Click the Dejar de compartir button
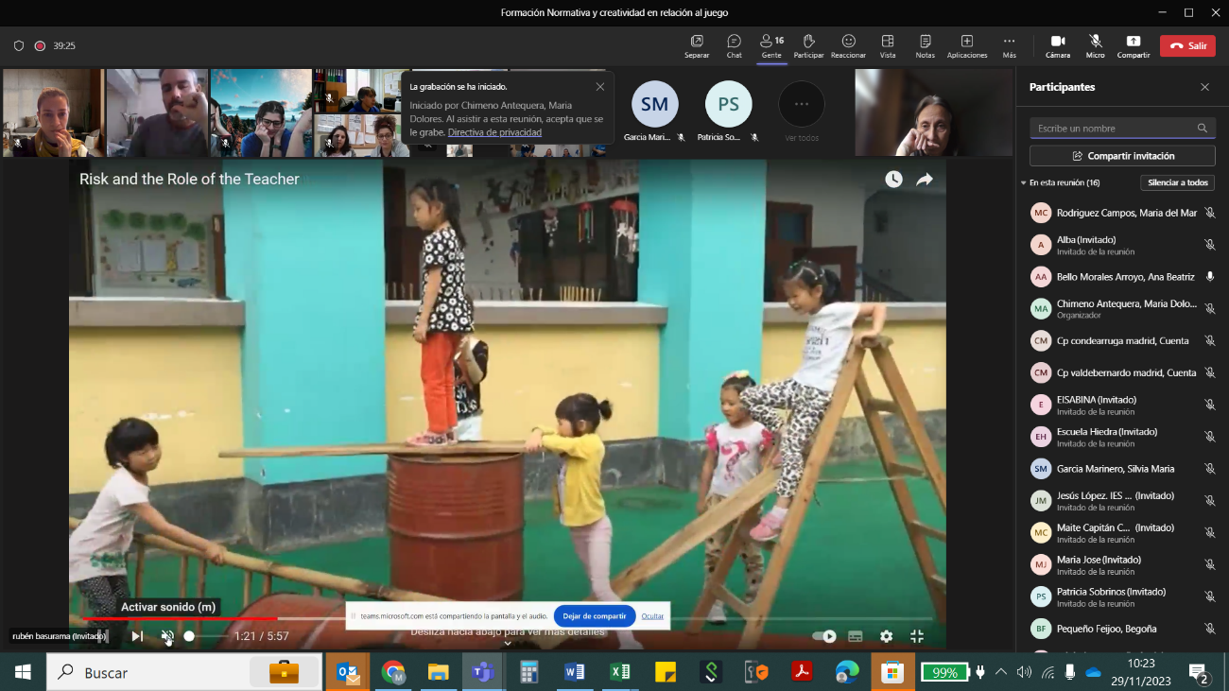The image size is (1229, 691). (594, 615)
